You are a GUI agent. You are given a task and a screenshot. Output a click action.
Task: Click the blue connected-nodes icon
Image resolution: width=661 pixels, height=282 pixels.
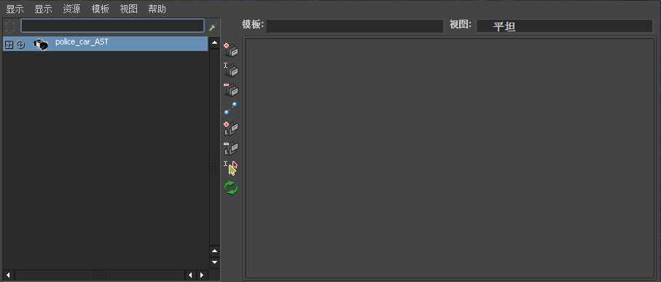[231, 109]
